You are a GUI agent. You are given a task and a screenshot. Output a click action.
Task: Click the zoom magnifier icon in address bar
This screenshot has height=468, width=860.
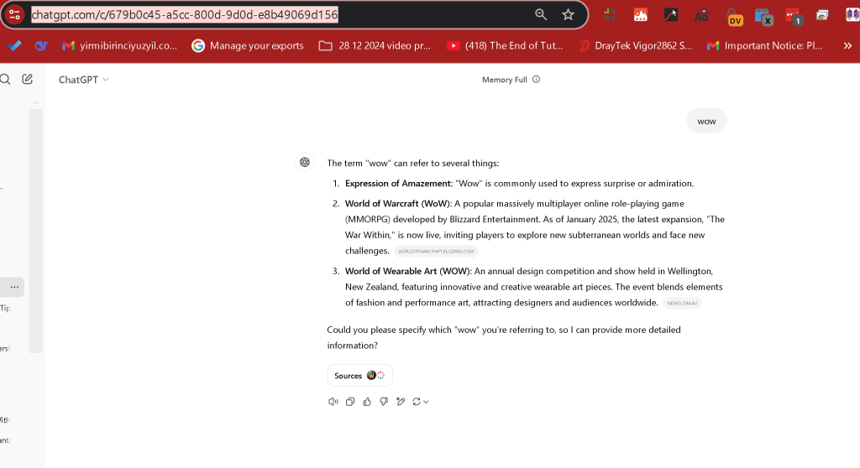point(541,15)
